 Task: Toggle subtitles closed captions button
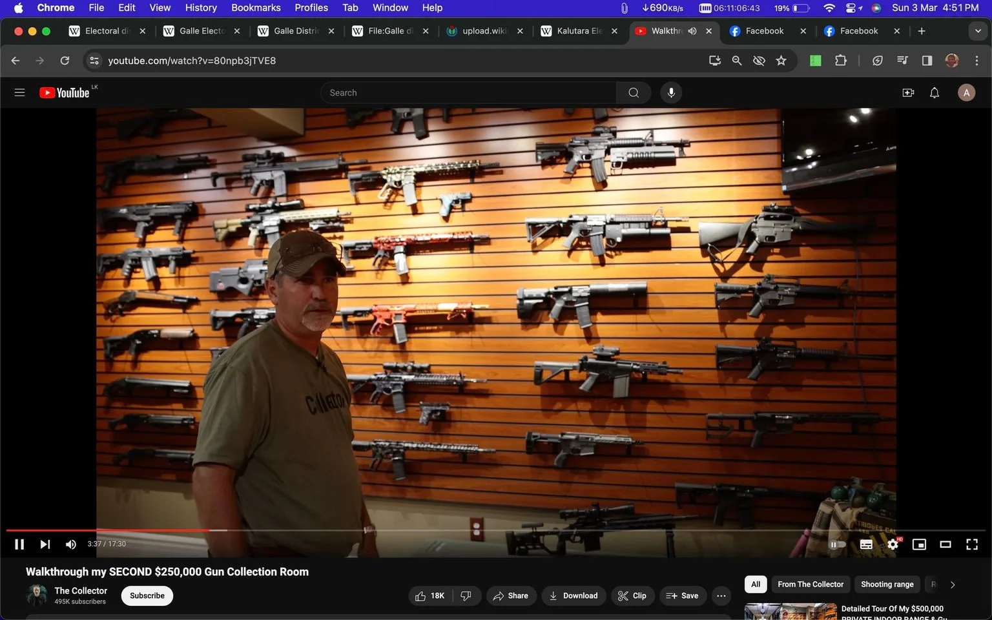coord(866,544)
